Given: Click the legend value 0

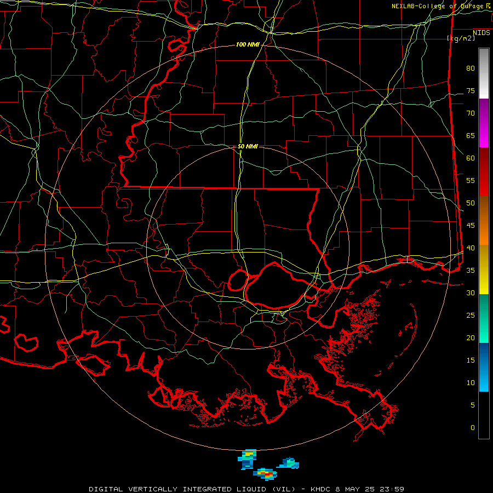Looking at the screenshot, I should pos(473,428).
